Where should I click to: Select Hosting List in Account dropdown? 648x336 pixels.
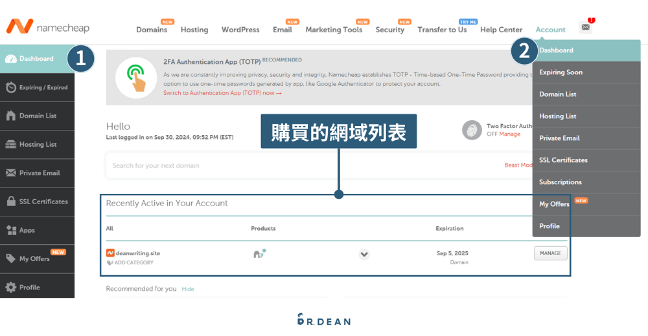(x=586, y=116)
